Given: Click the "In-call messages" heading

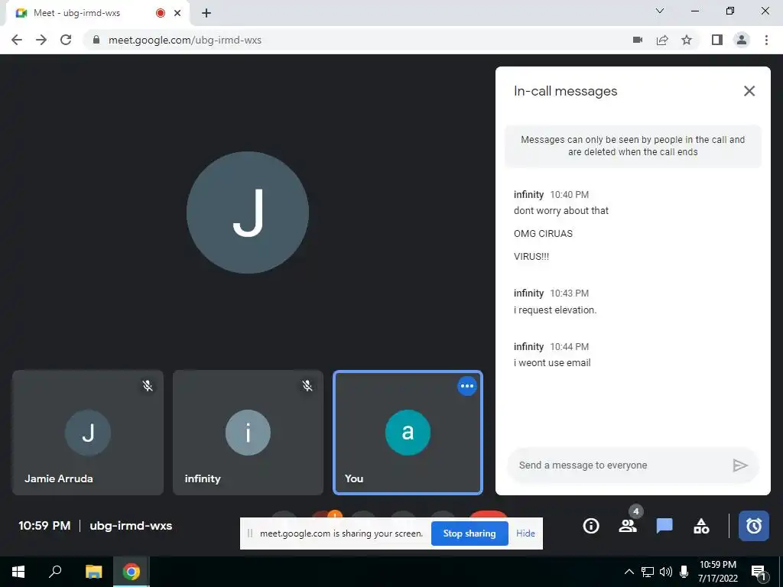Looking at the screenshot, I should pos(565,91).
